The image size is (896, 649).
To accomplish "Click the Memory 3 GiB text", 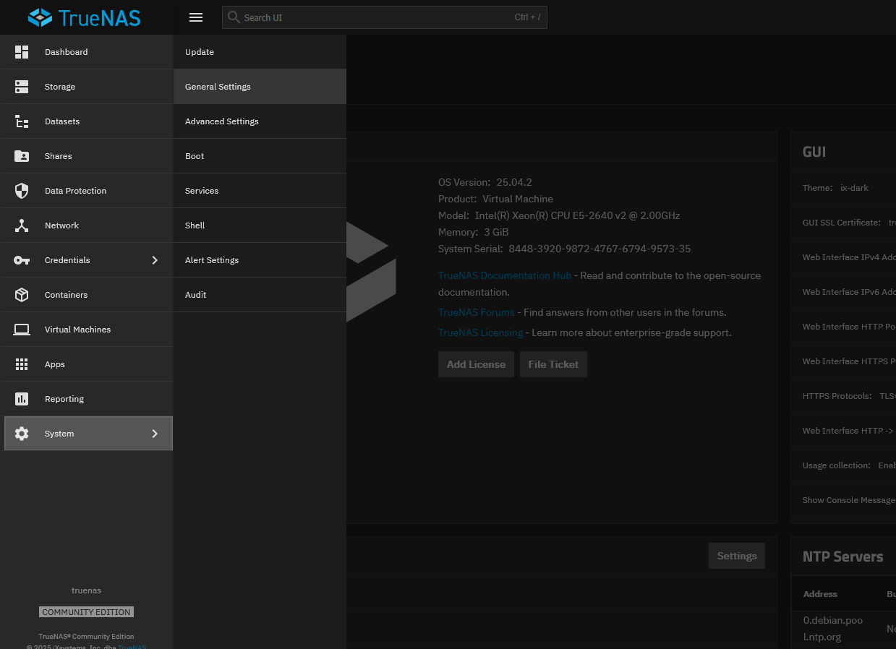I will point(474,232).
